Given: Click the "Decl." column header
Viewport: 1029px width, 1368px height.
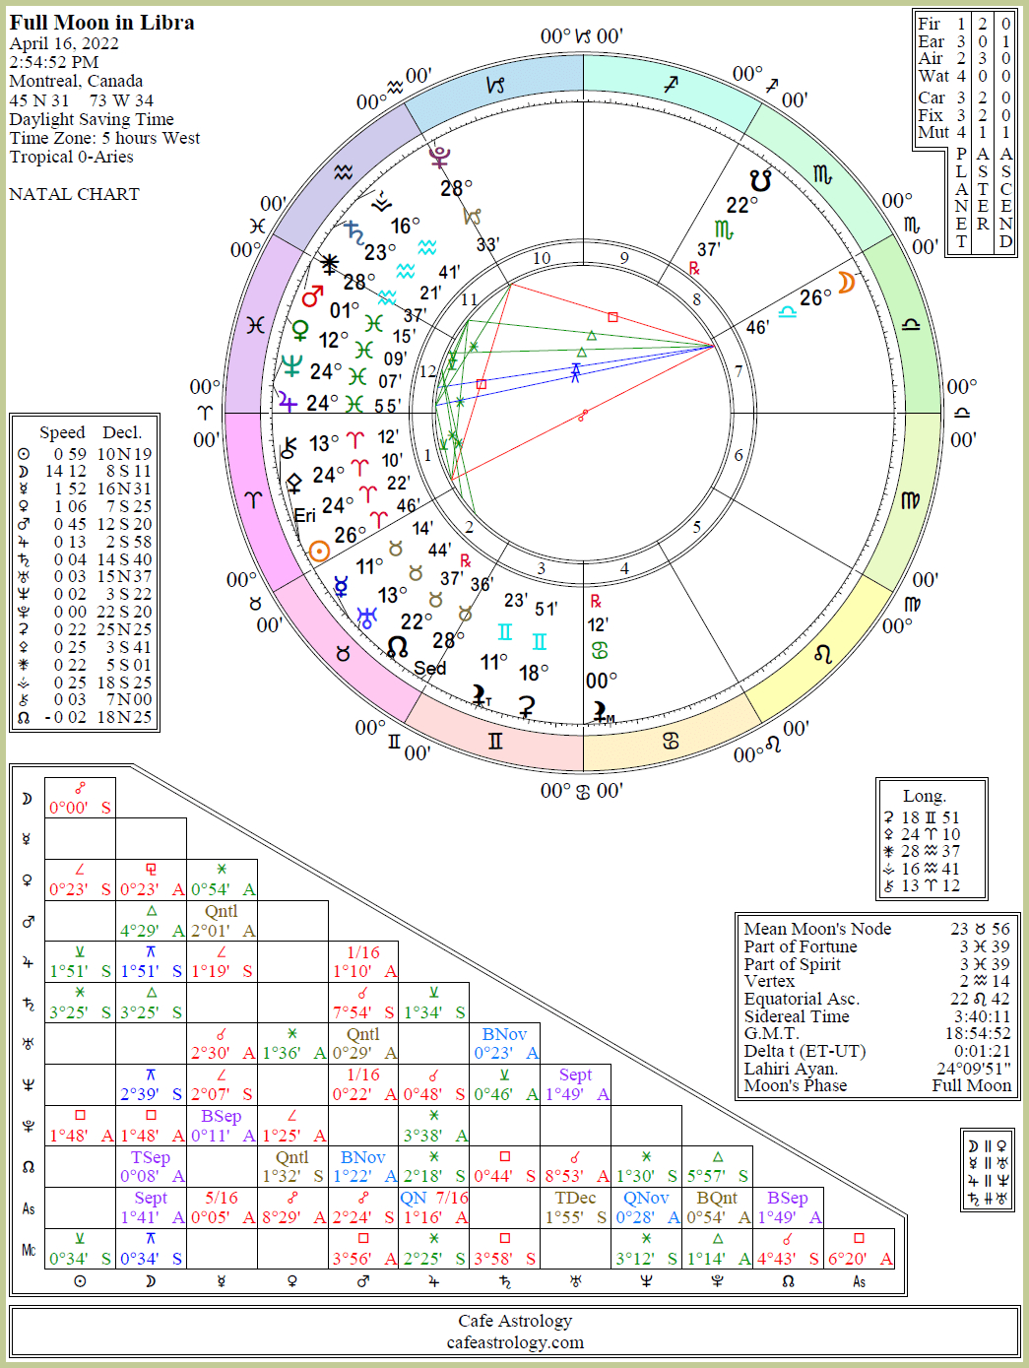Looking at the screenshot, I should pos(122,432).
